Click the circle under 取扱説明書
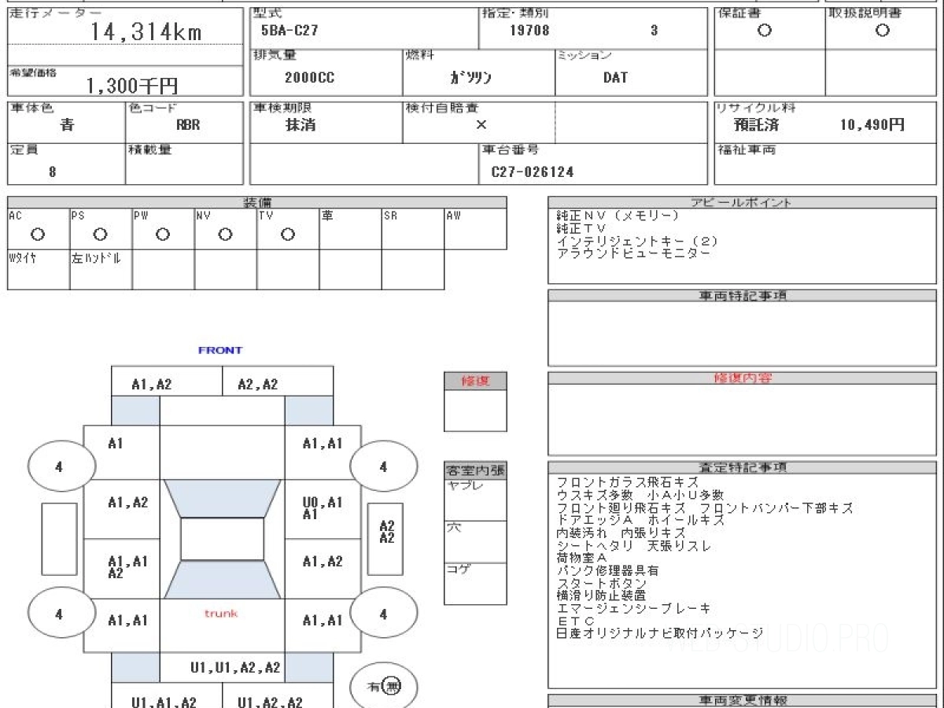 pyautogui.click(x=883, y=31)
